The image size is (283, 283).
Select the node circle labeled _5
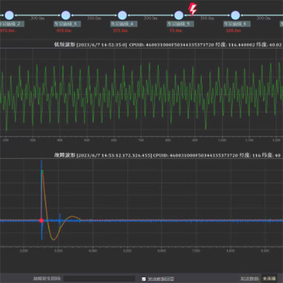[179, 16]
